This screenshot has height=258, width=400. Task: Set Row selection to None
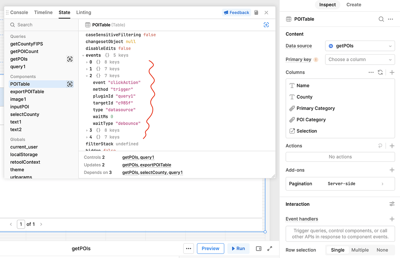382,250
